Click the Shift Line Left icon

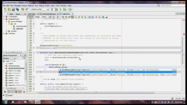point(89,17)
